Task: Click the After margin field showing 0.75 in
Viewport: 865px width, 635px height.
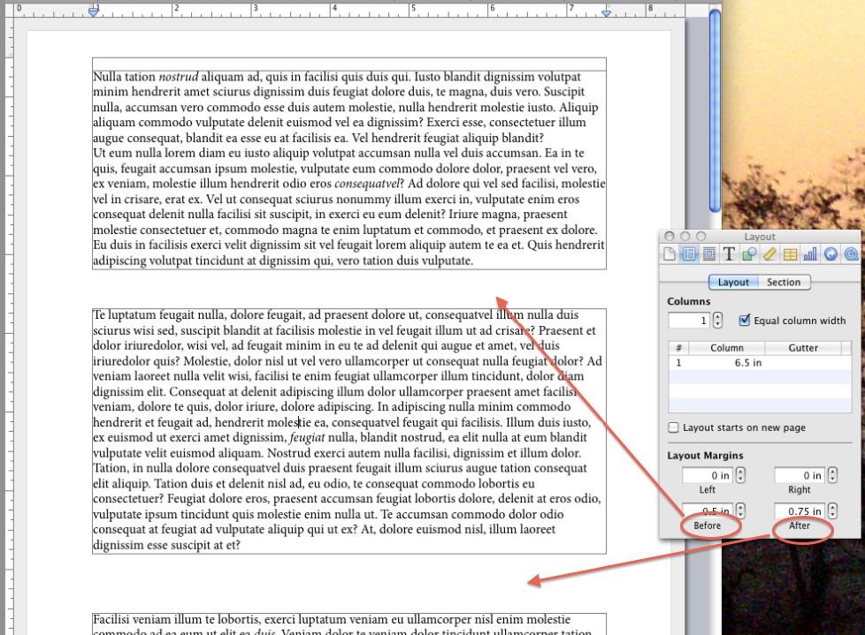Action: (799, 511)
